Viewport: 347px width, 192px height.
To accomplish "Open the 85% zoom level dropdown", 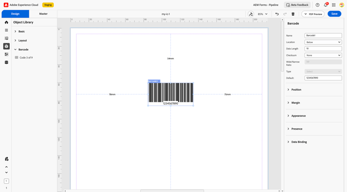I will pyautogui.click(x=262, y=14).
